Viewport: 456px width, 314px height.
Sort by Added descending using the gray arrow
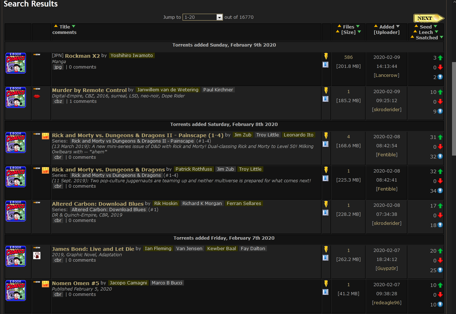point(398,27)
